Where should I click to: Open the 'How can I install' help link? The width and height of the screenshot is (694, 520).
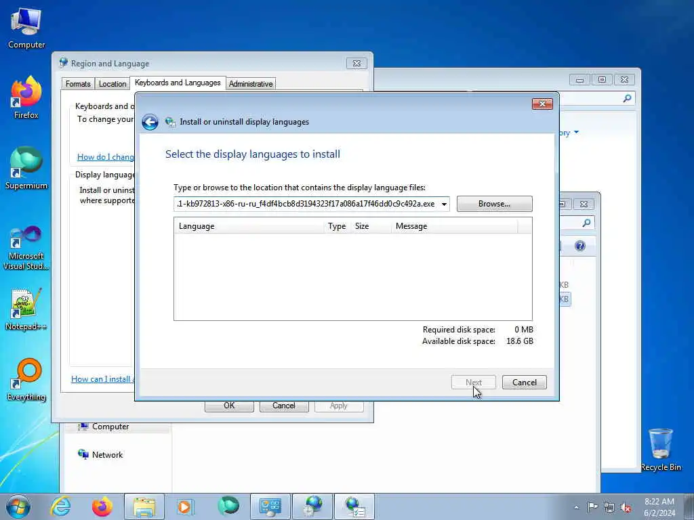click(103, 379)
